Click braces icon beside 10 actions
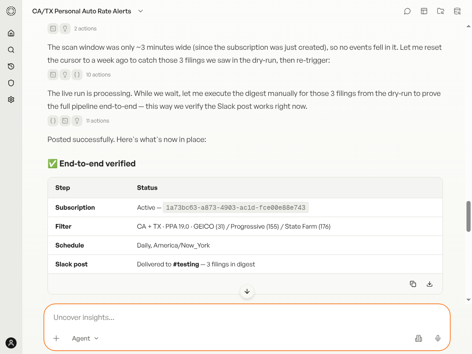472x354 pixels. coord(77,75)
